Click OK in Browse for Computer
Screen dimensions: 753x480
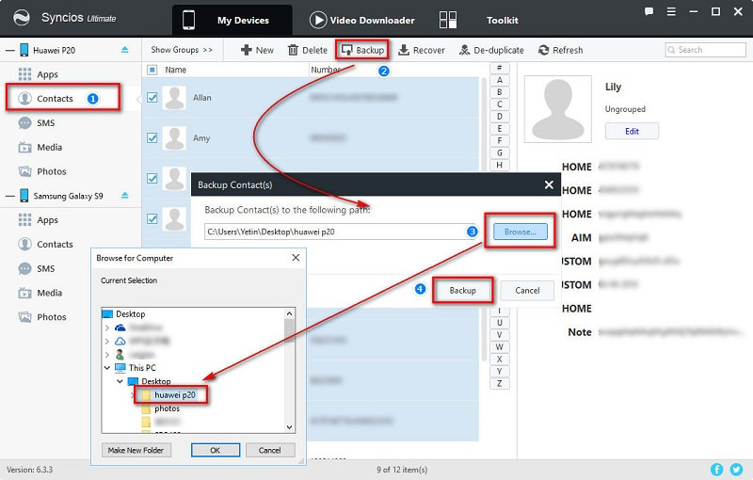(216, 450)
